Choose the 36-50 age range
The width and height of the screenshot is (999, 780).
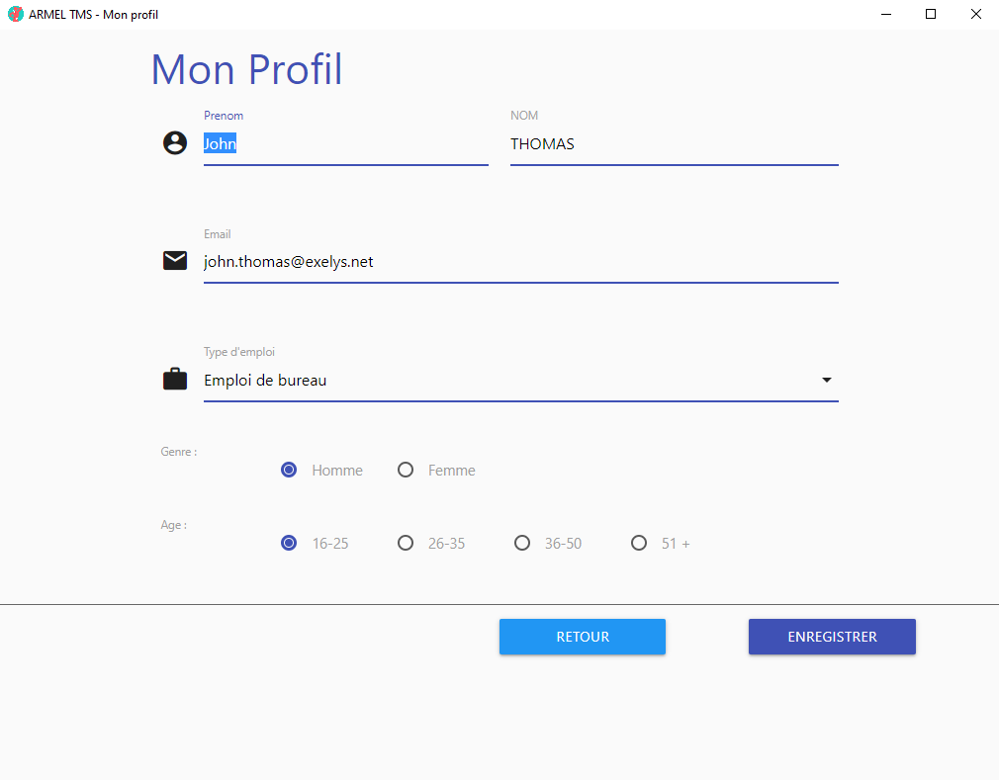(x=522, y=543)
